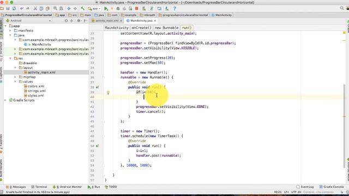Click the app breadcrumb item
This screenshot has width=349, height=196.
[61, 15]
